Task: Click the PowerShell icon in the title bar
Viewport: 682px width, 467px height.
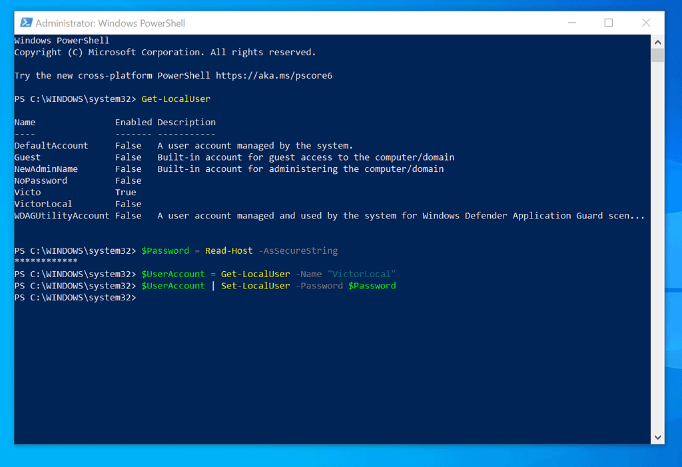Action: 26,23
